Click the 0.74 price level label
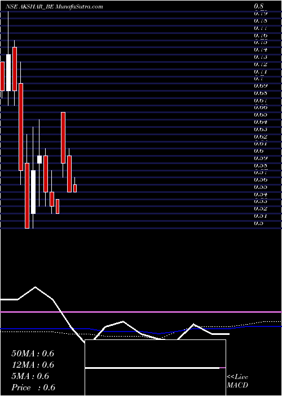Viewport: 282px width, 396px height. [x=261, y=50]
